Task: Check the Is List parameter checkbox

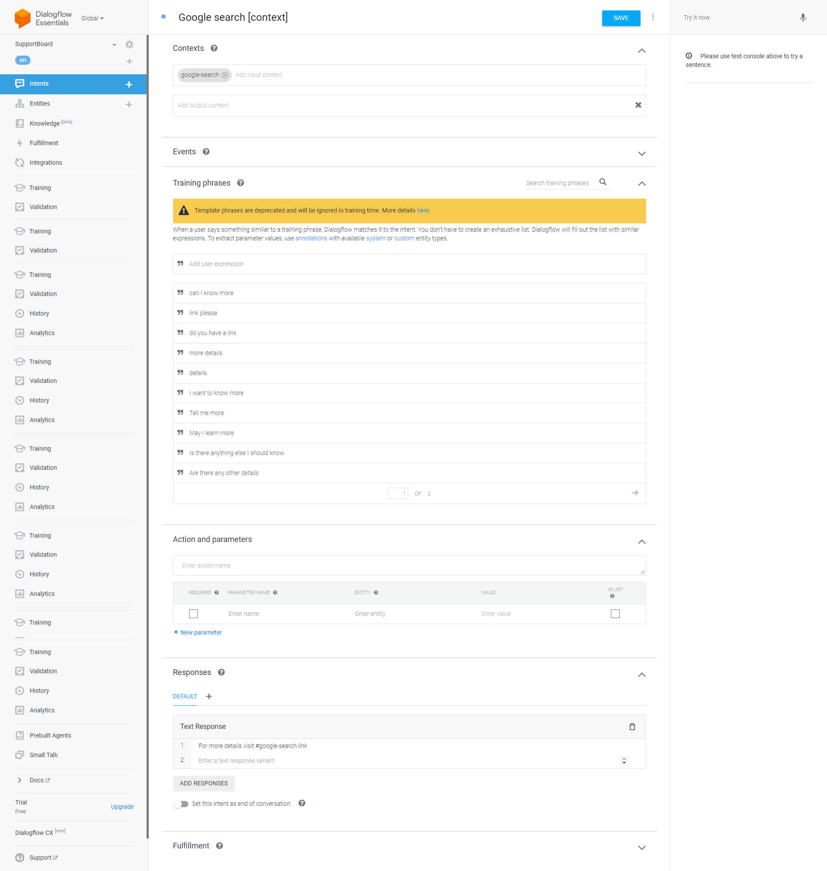Action: pyautogui.click(x=614, y=613)
